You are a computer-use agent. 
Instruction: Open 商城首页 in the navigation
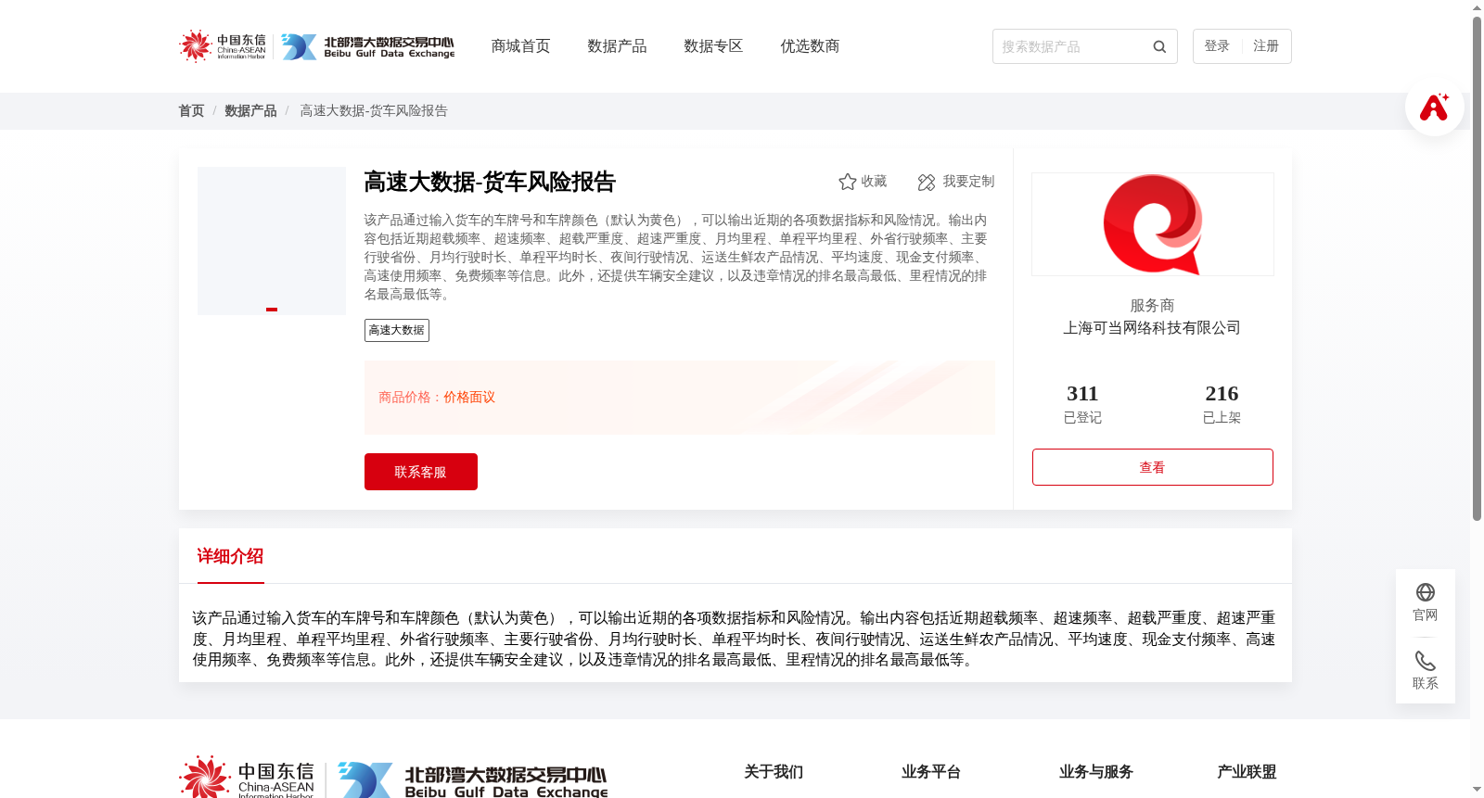[520, 46]
